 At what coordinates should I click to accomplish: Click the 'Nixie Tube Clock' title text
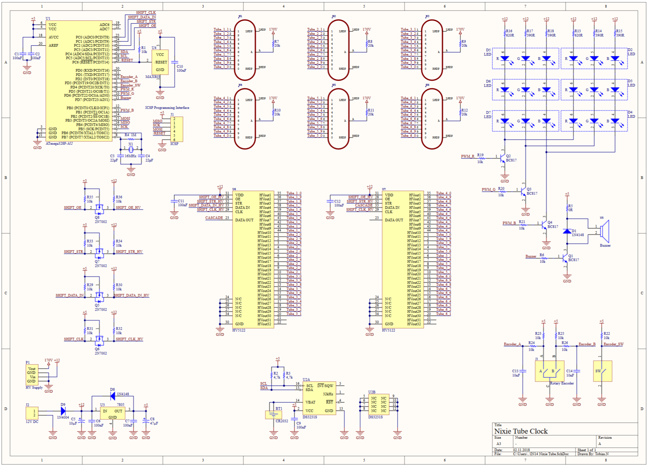coord(521,431)
